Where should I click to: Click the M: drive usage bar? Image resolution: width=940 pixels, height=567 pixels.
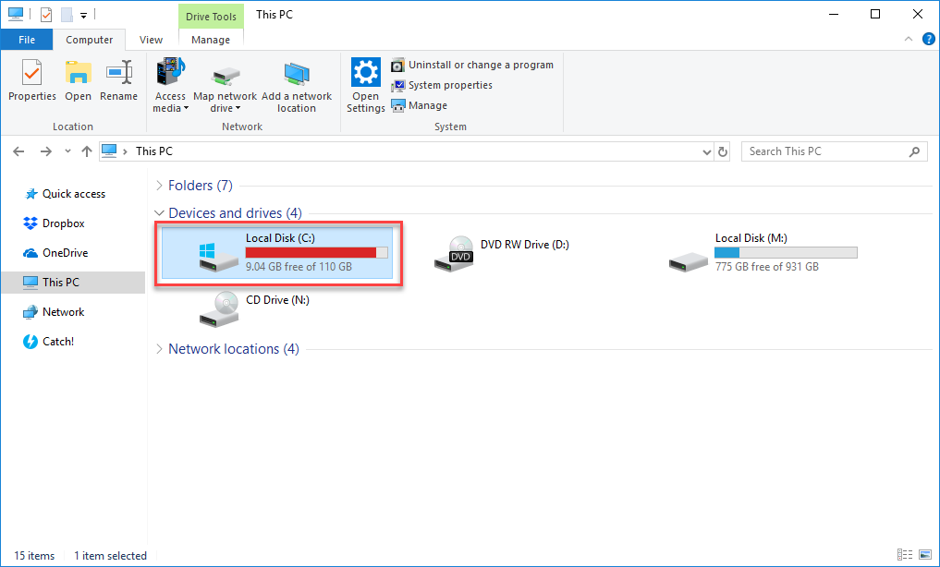coord(786,253)
